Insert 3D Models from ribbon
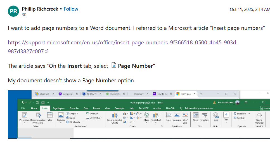 73,122
